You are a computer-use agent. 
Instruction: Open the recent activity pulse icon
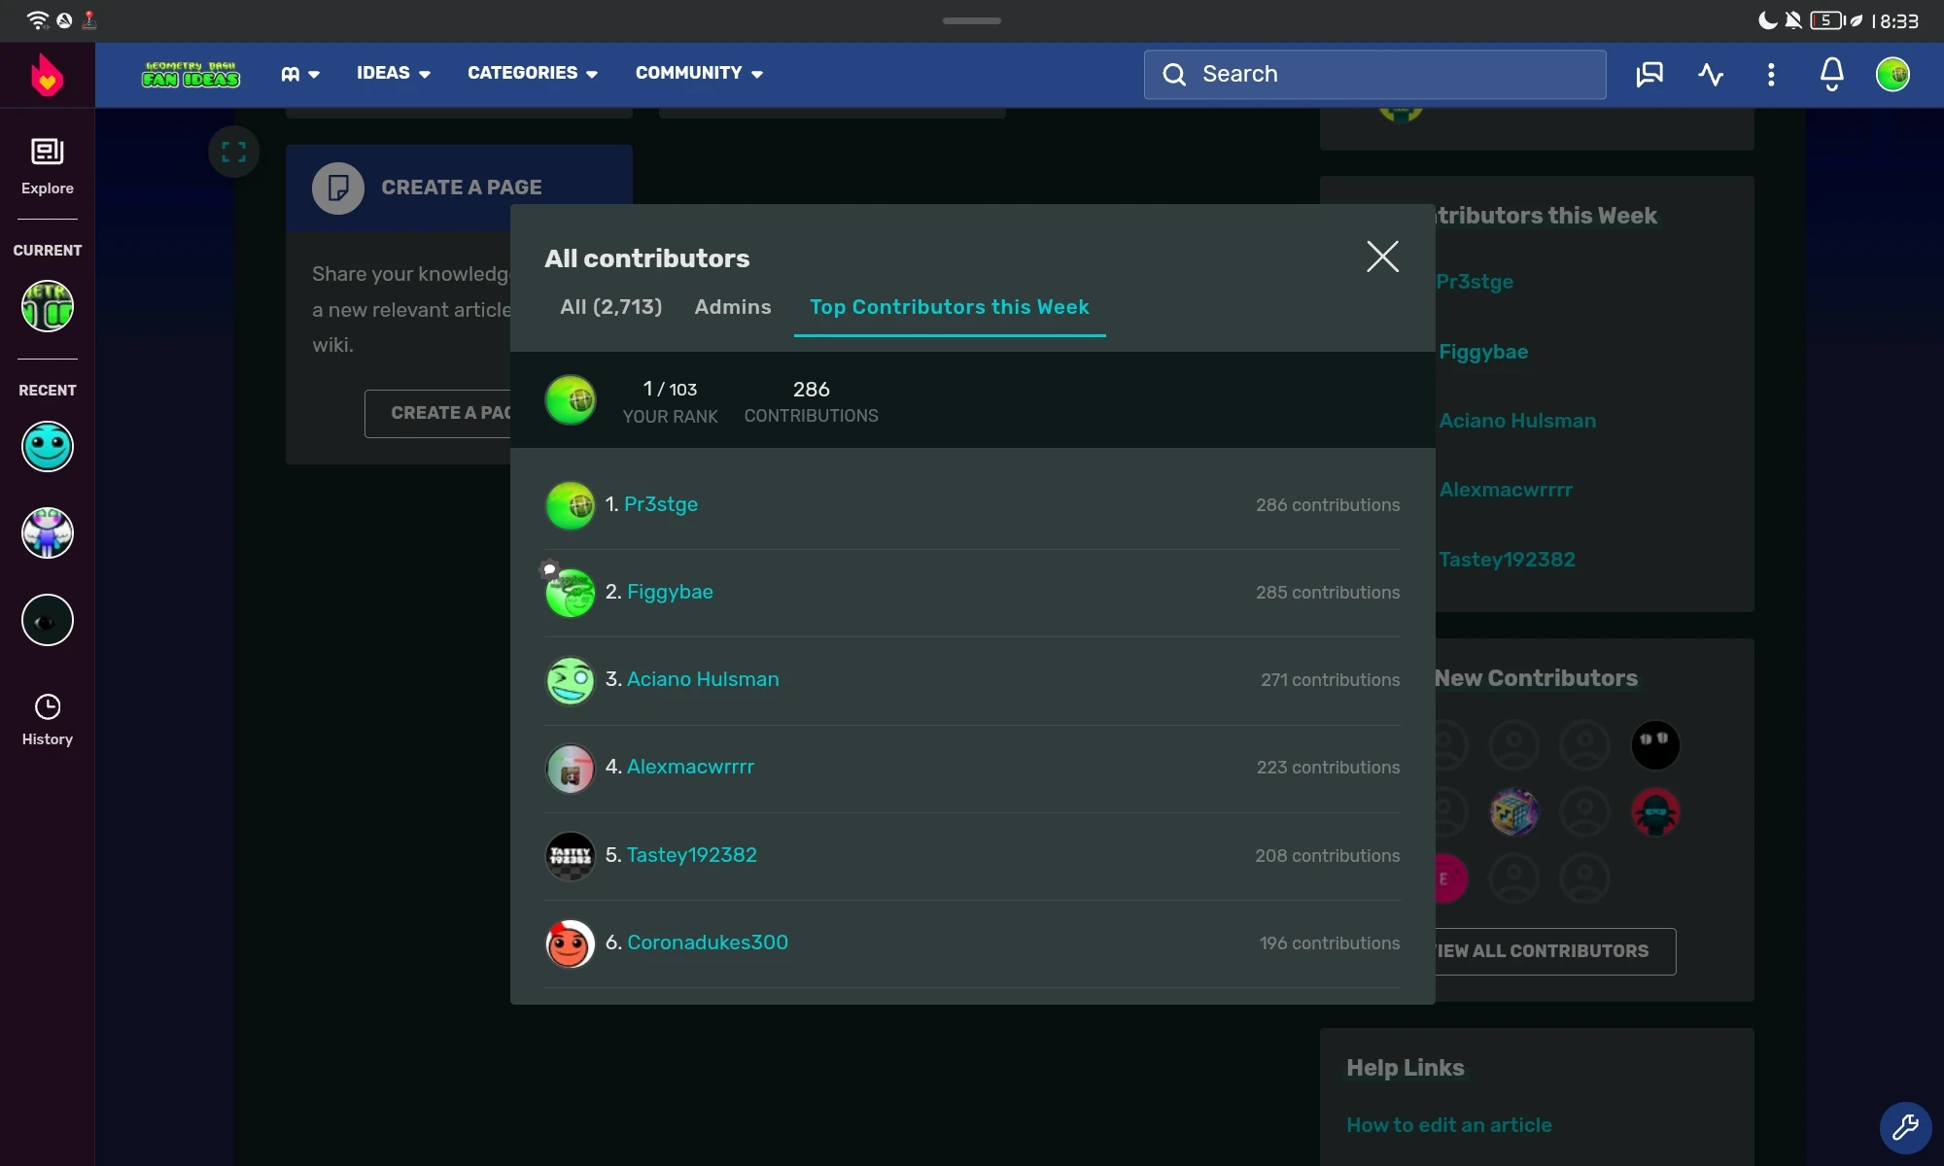pos(1711,75)
